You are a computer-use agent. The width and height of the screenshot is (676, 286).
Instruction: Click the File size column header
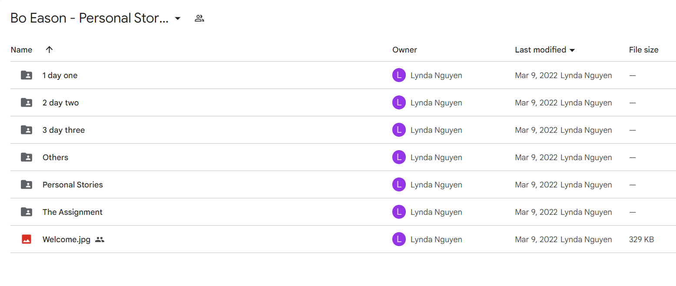coord(643,50)
